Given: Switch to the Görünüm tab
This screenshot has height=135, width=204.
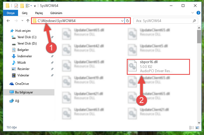Looking at the screenshot, I should click(56, 13).
